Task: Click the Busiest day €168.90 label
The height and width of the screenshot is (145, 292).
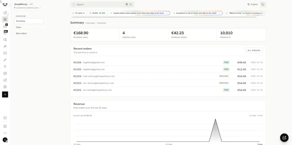Action: (83, 116)
